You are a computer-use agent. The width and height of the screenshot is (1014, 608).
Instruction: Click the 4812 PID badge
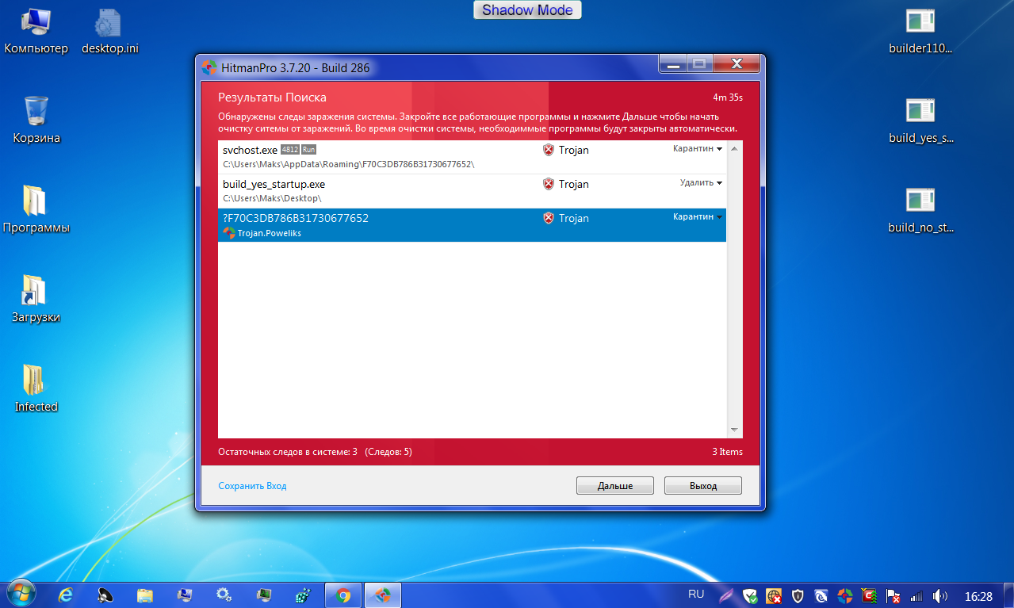[289, 149]
